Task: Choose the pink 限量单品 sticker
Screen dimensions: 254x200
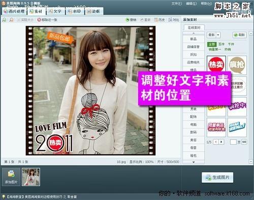Action: (x=216, y=128)
